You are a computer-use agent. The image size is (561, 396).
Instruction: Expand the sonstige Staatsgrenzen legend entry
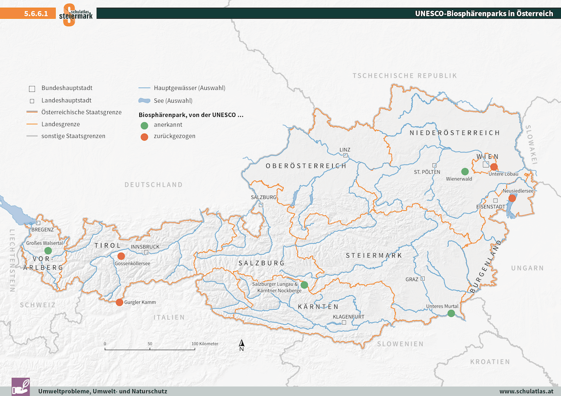click(32, 136)
